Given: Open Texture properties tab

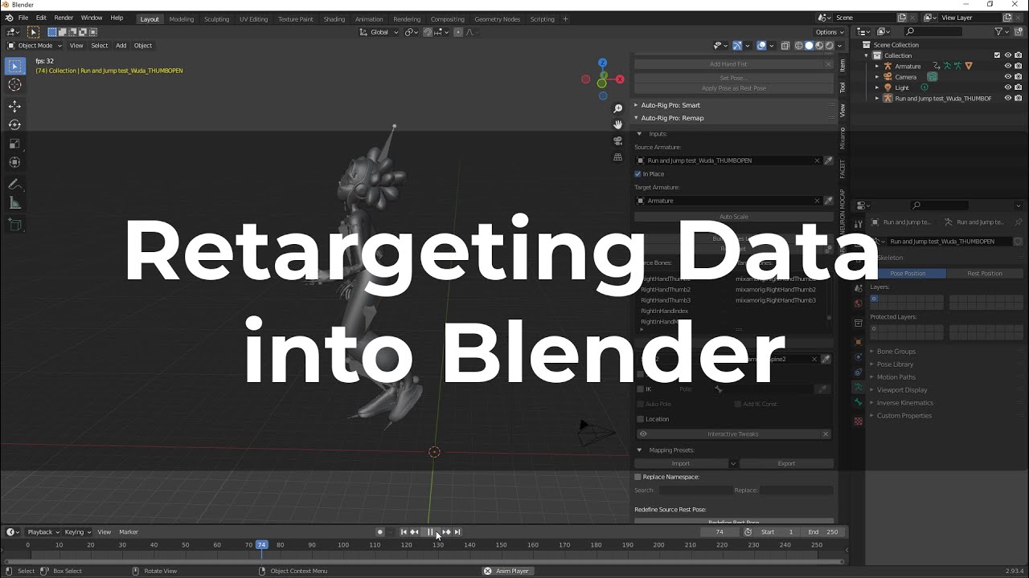Looking at the screenshot, I should point(859,421).
